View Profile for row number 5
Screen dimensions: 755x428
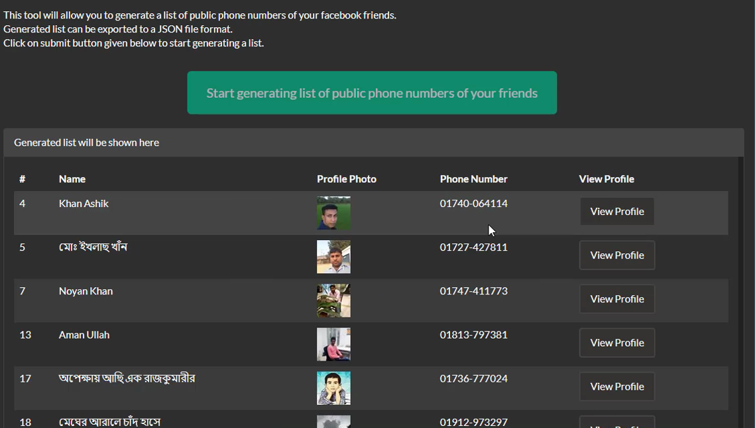pos(617,255)
